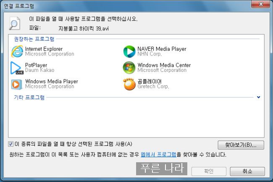The image size is (273, 182).
Task: Click the 찾아보기(B)... button
Action: pyautogui.click(x=241, y=145)
